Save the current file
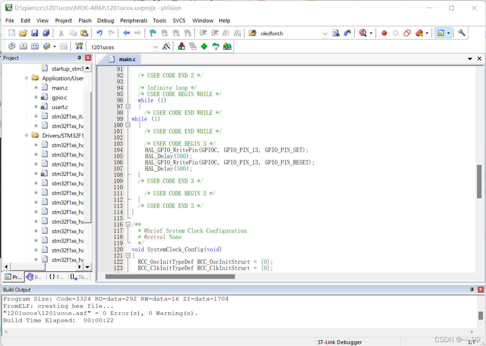The image size is (486, 346). [34, 33]
